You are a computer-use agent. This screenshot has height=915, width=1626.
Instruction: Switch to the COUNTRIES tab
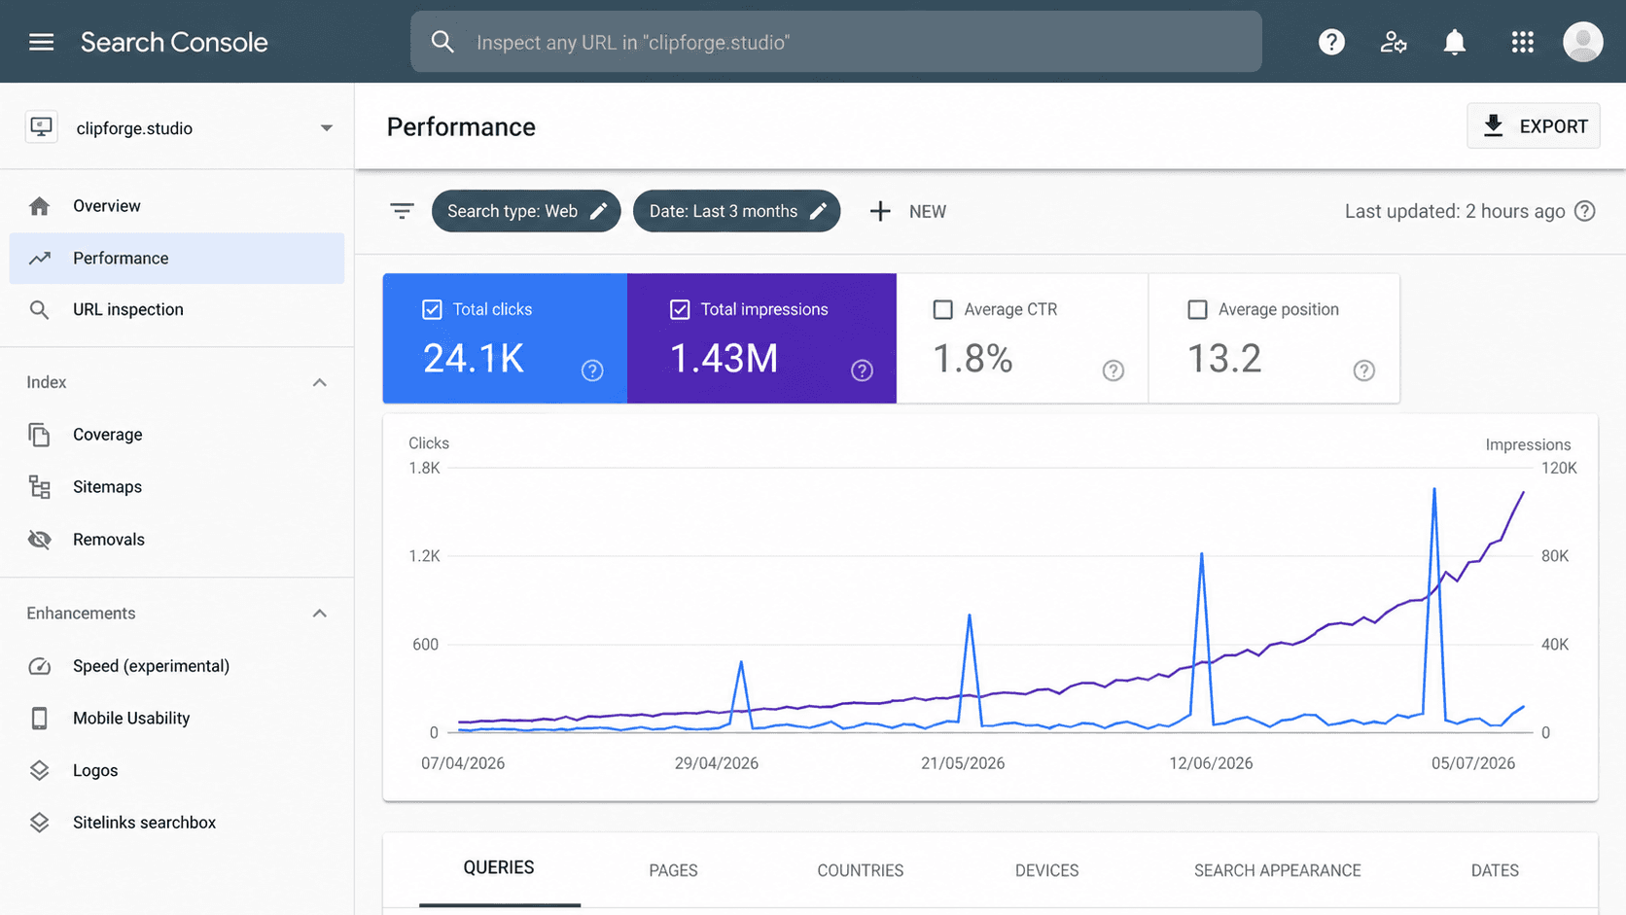(861, 870)
